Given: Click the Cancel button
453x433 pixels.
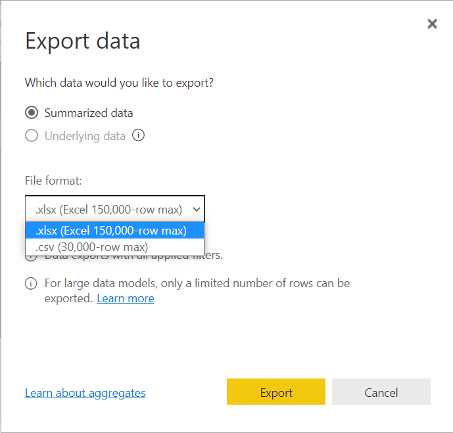Looking at the screenshot, I should tap(381, 392).
